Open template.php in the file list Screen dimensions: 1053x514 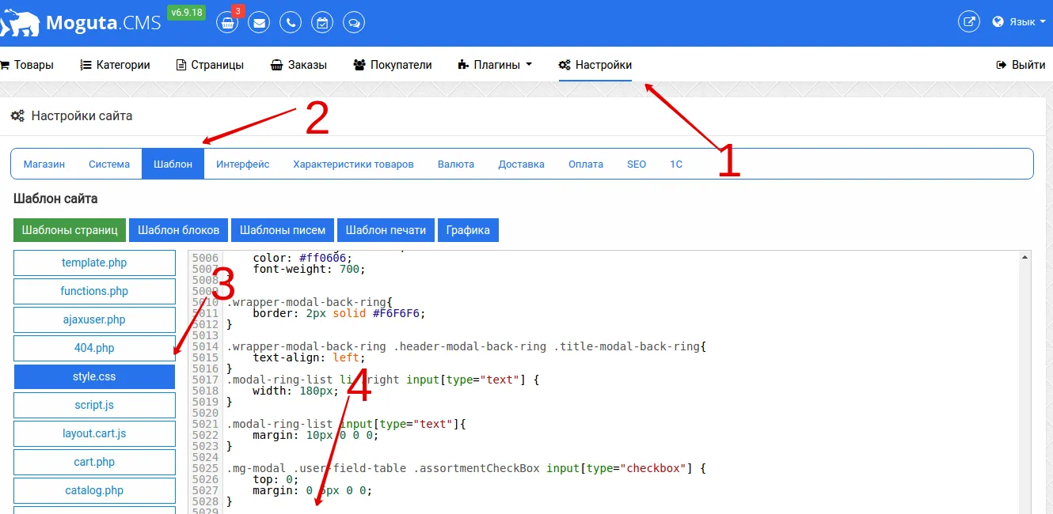94,263
